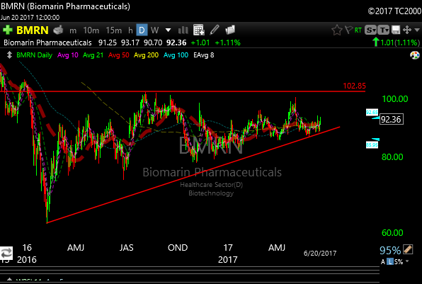
Task: Click the star favorite icon
Action: coord(337,30)
